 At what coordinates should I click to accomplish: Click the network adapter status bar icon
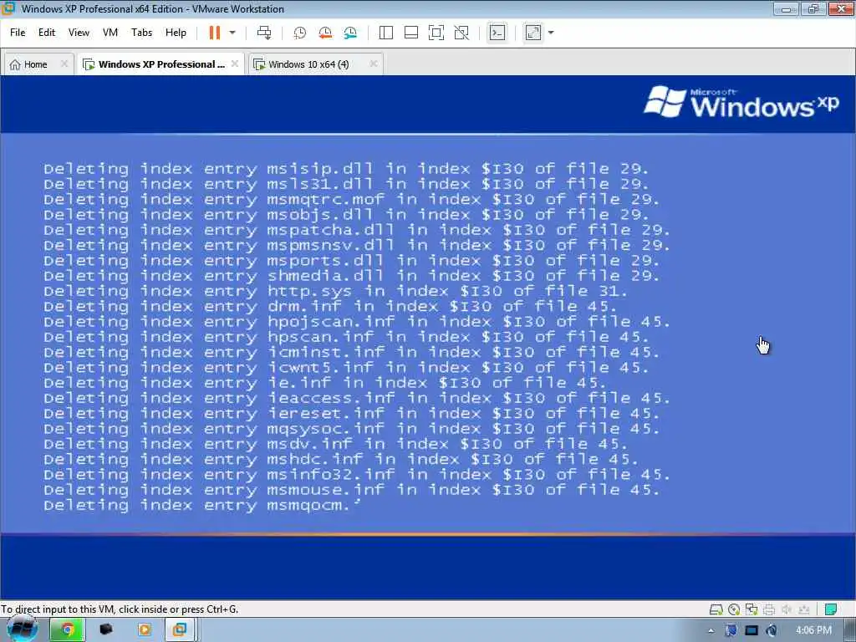[x=752, y=609]
